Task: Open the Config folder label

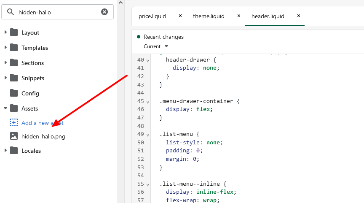Action: pyautogui.click(x=30, y=93)
